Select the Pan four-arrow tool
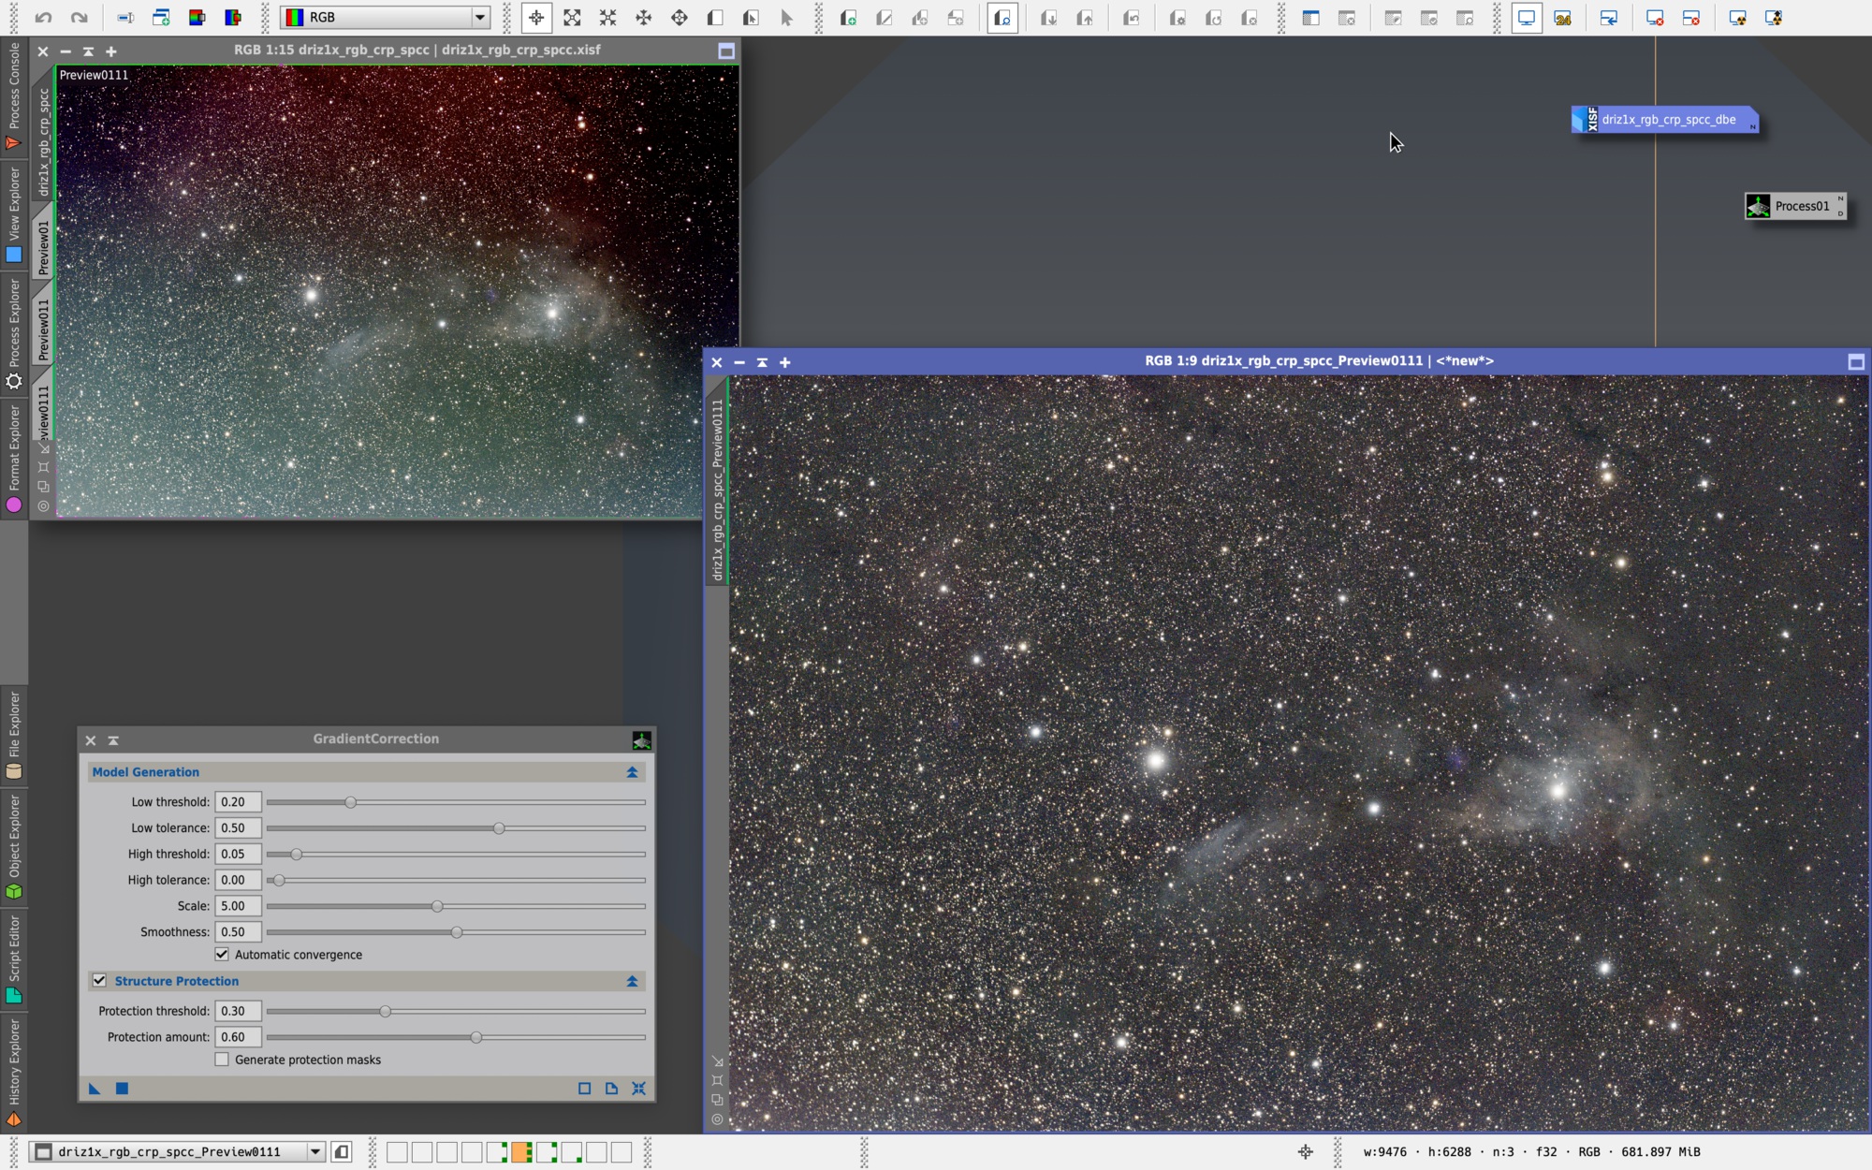The height and width of the screenshot is (1170, 1872). tap(643, 17)
